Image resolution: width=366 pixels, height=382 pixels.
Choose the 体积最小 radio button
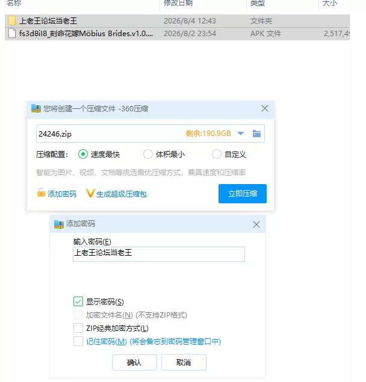click(148, 154)
